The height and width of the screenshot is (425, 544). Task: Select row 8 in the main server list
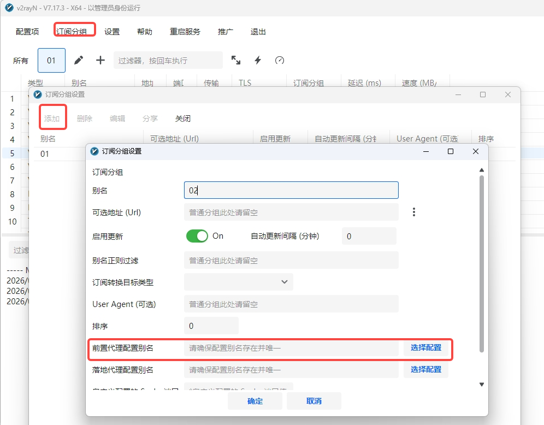[13, 194]
